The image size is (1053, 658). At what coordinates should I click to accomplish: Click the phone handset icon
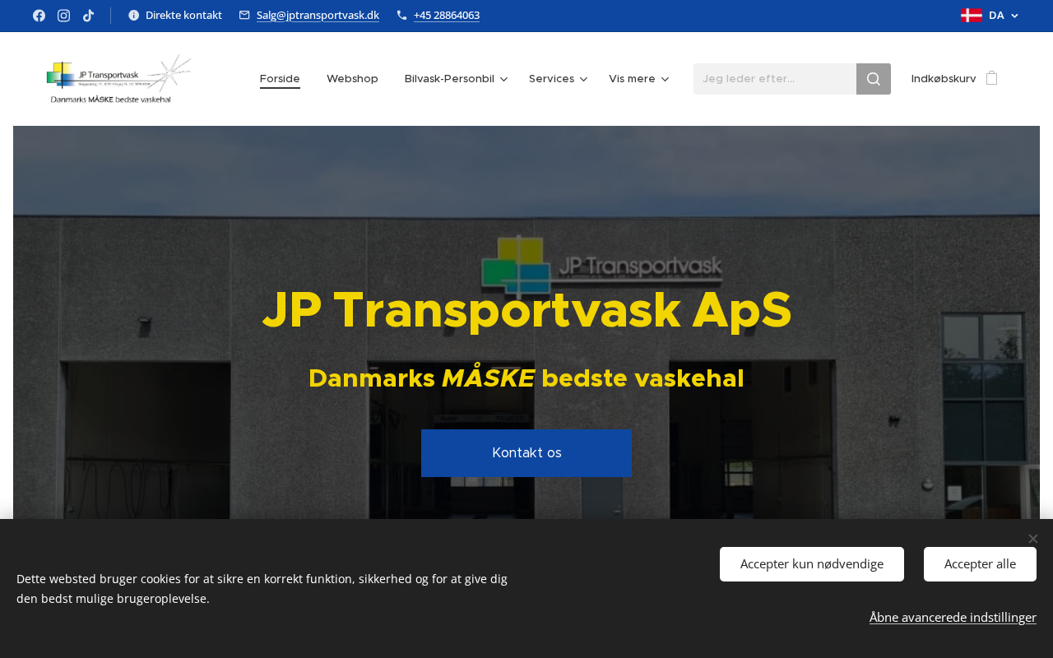(401, 15)
